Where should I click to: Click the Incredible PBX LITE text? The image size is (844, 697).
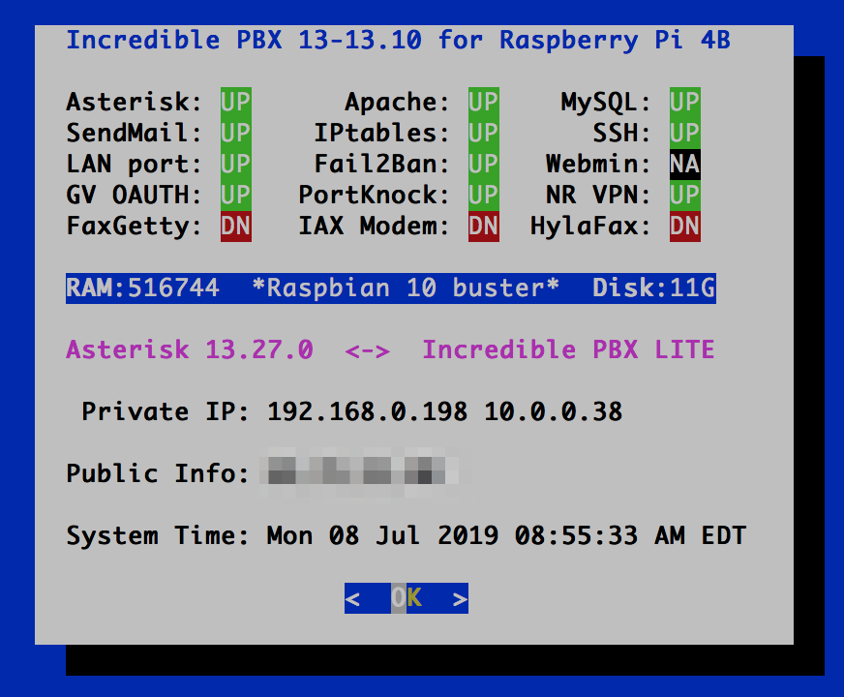[x=568, y=349]
